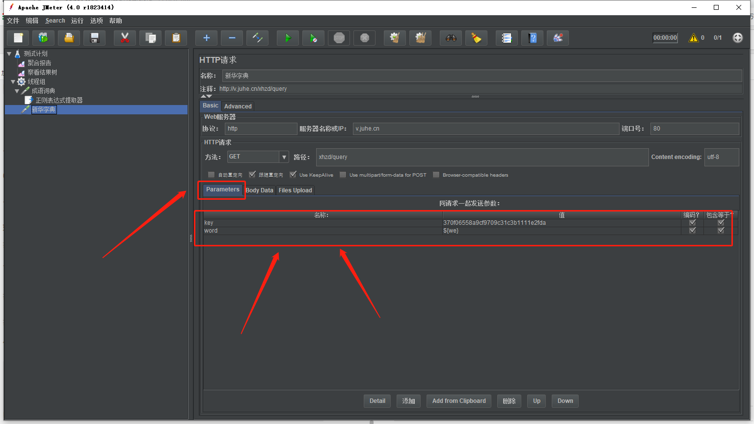754x424 pixels.
Task: Start the test with green play icon
Action: [288, 38]
